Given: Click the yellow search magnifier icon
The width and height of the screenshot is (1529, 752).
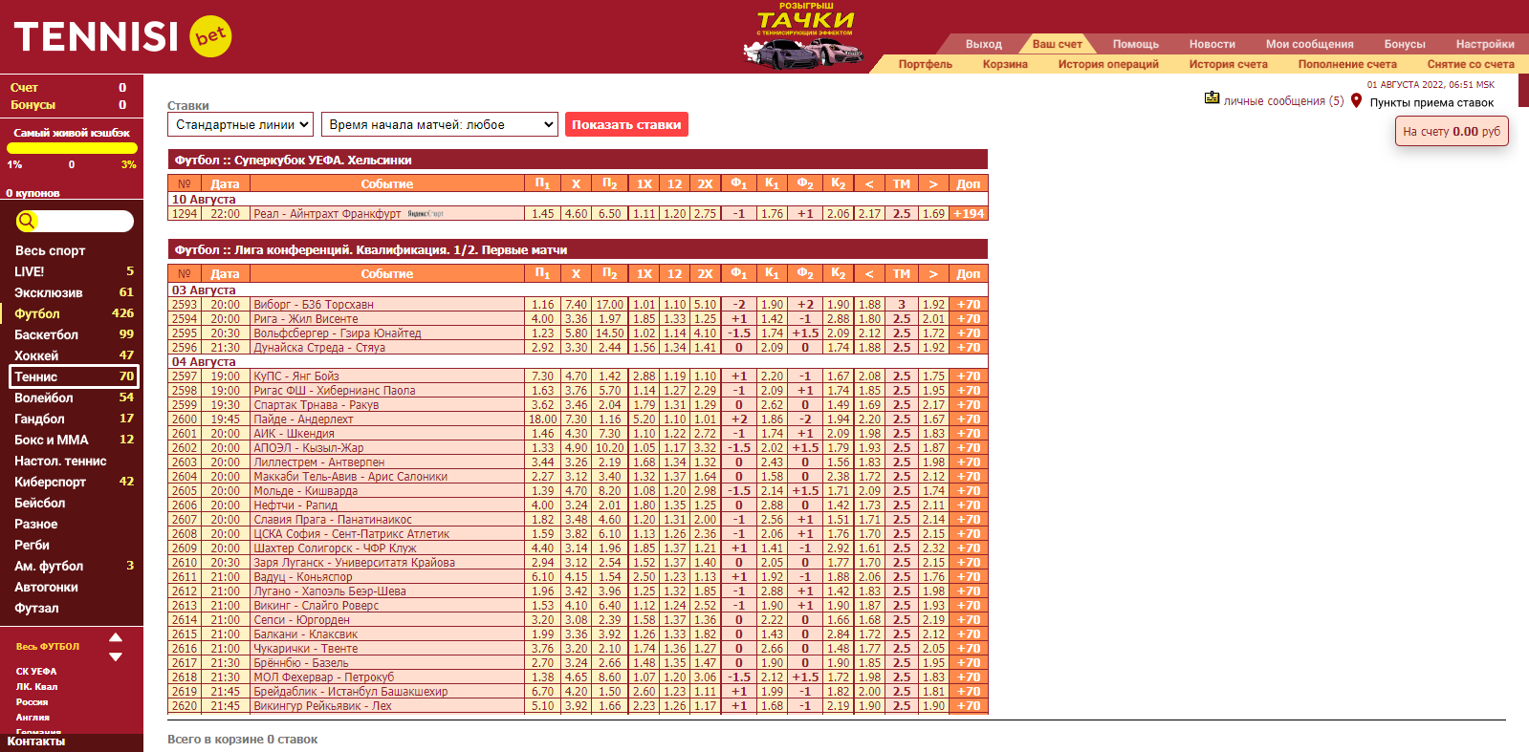Looking at the screenshot, I should pos(28,221).
